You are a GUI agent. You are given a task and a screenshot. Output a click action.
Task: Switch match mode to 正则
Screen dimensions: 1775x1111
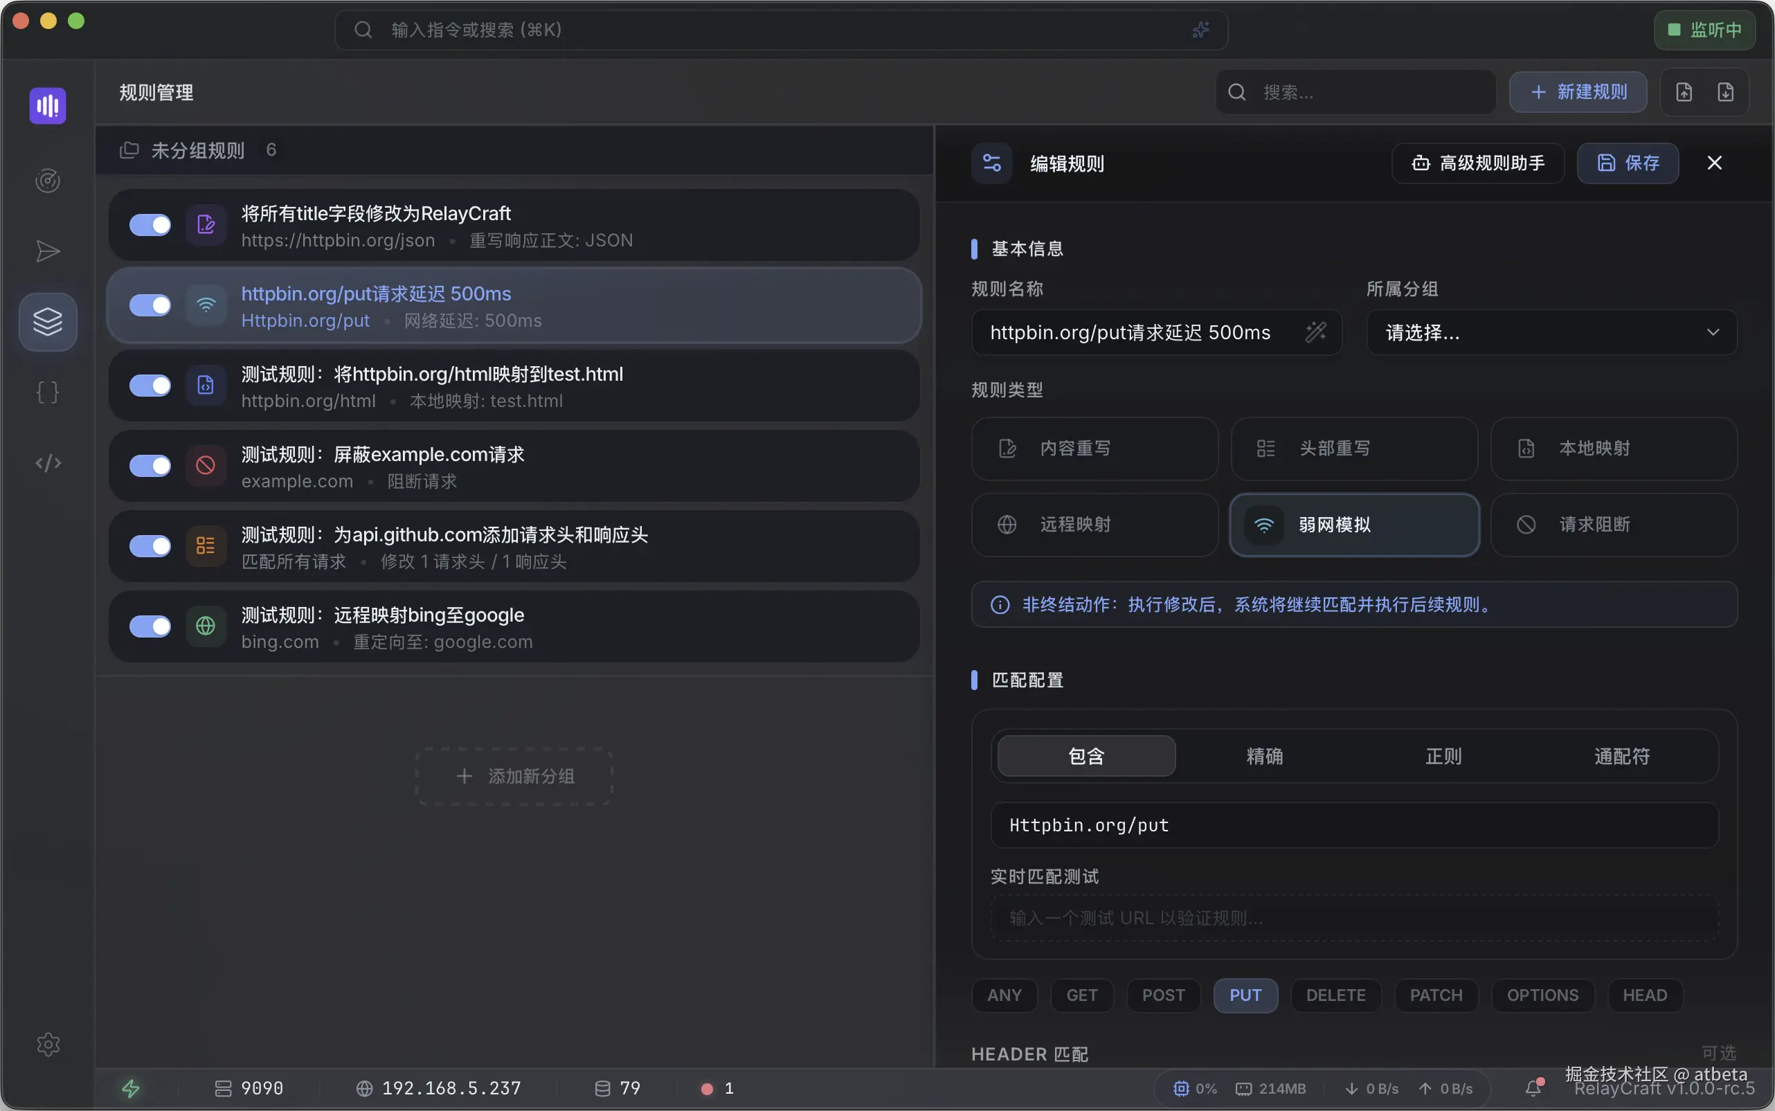[x=1443, y=756]
